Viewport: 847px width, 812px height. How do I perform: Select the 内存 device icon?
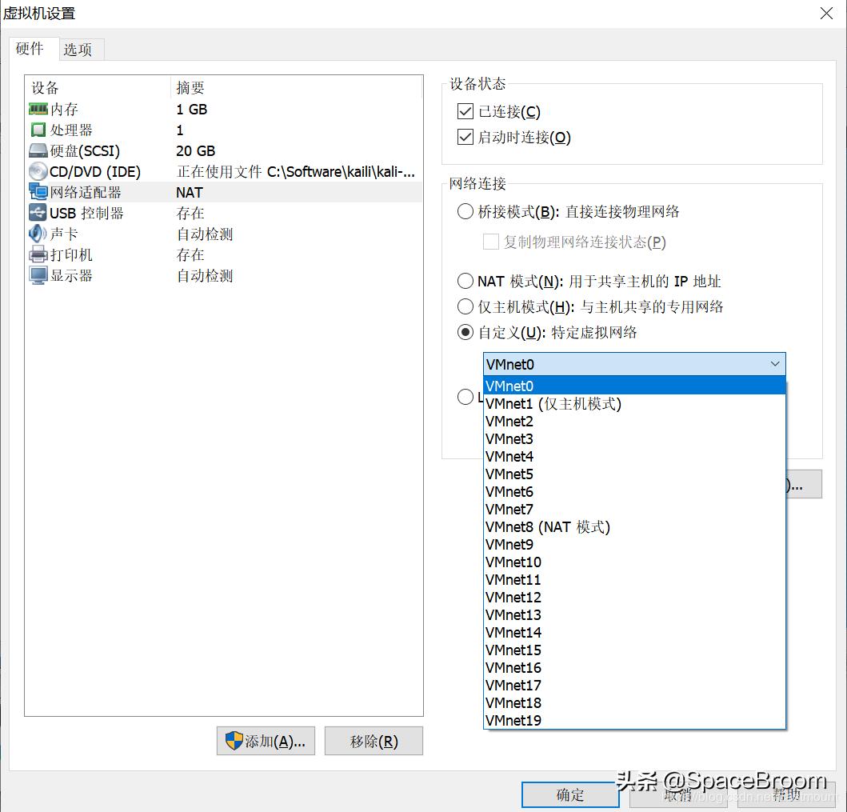[x=40, y=110]
